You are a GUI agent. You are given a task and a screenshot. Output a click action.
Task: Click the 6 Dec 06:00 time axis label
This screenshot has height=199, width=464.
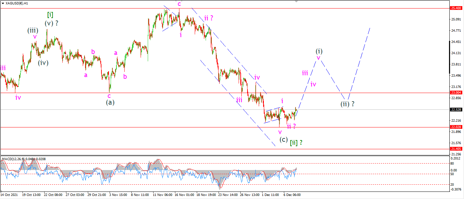pos(292,195)
